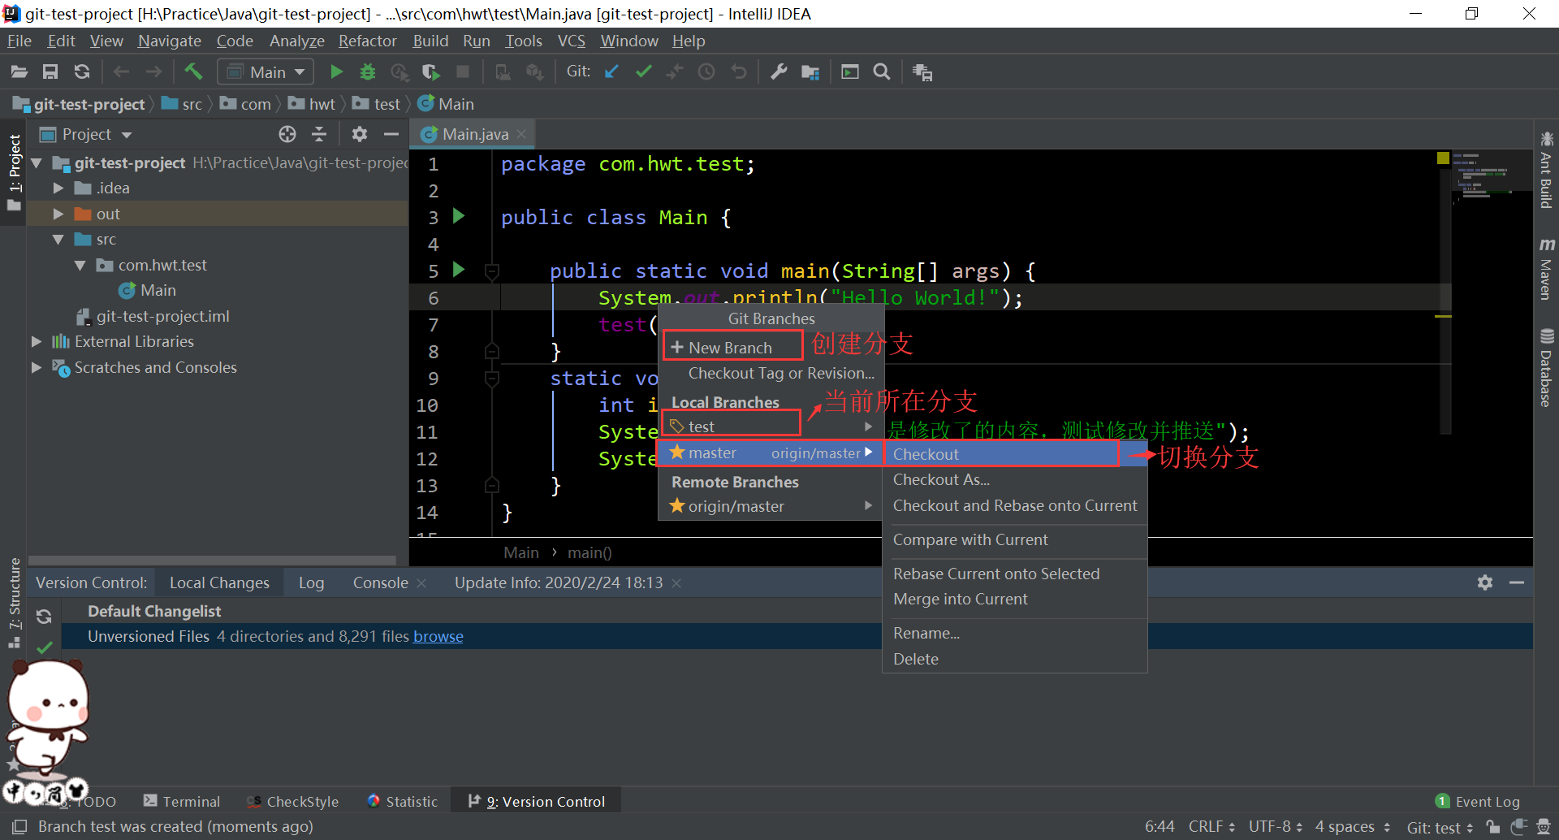Click the Git Update Project arrow icon
The width and height of the screenshot is (1559, 840).
click(611, 71)
